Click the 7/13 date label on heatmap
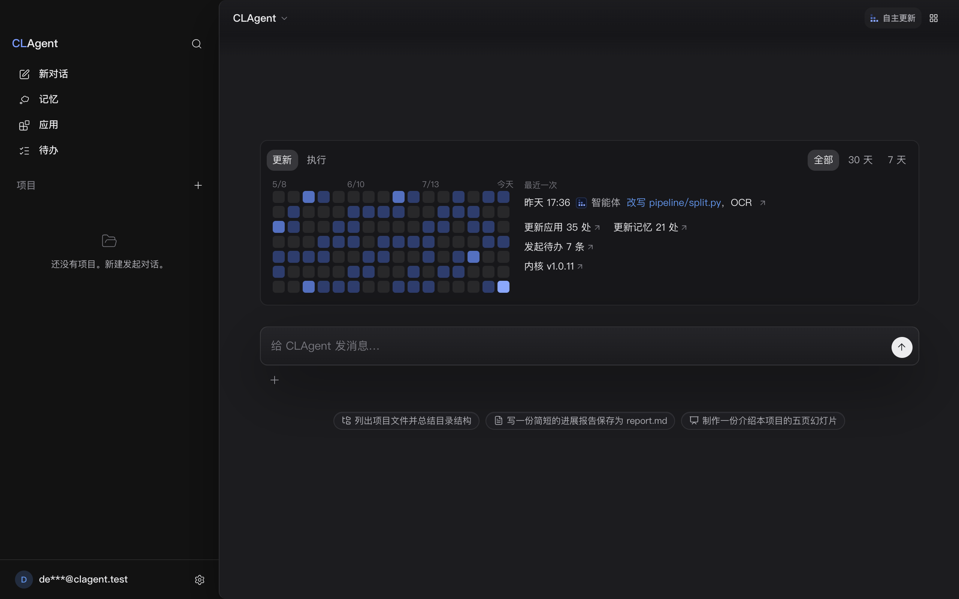This screenshot has height=599, width=959. point(430,184)
